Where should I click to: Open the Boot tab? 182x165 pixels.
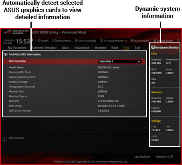coord(115,48)
